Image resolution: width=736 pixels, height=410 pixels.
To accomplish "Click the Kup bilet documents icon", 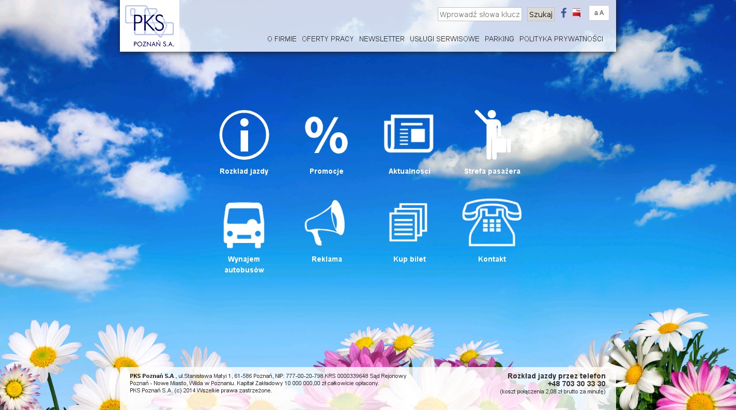I will 408,222.
